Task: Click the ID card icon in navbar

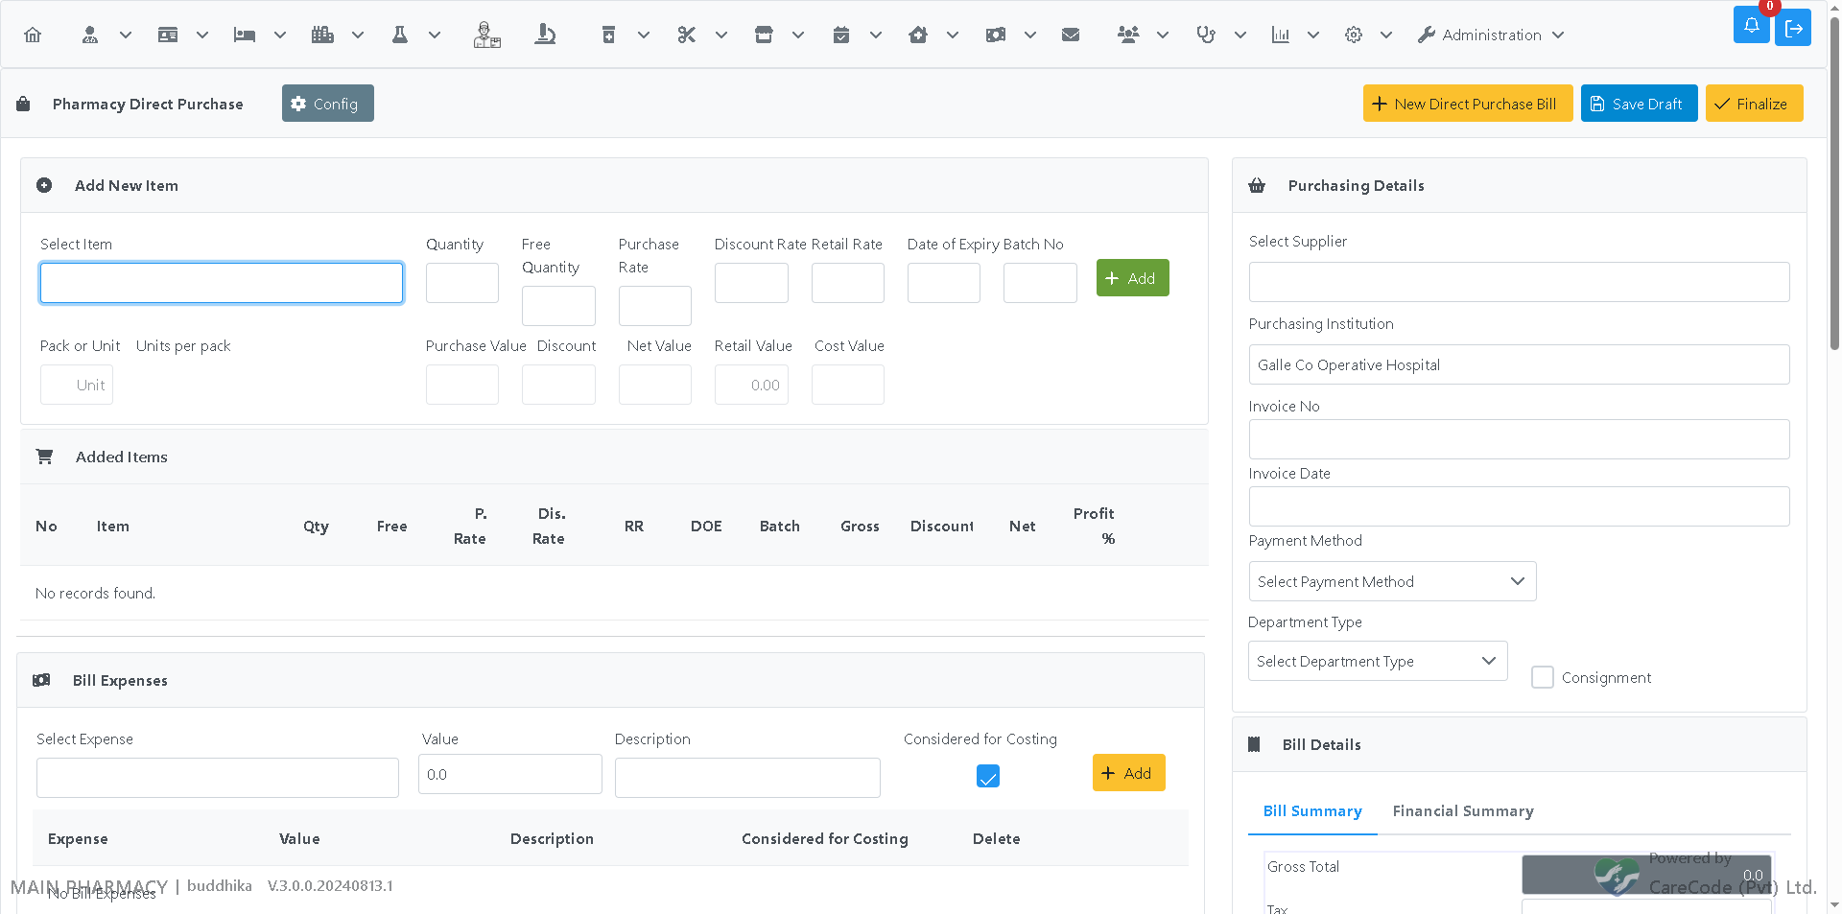Action: (168, 35)
